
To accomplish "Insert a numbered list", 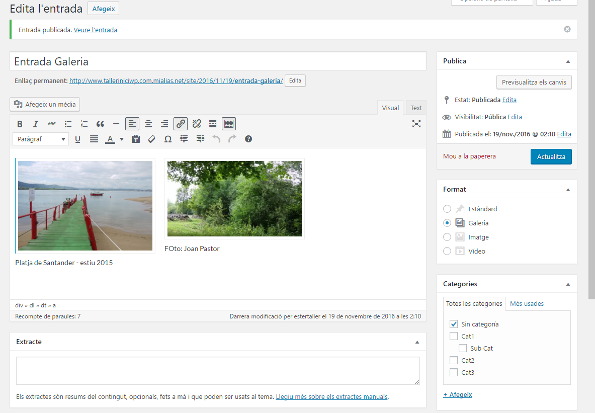I will [x=84, y=124].
